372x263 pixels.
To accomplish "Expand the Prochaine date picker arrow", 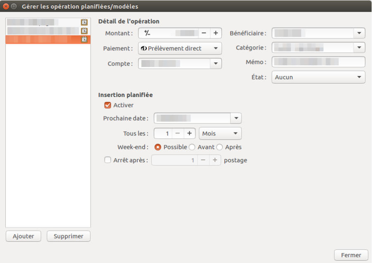I will click(x=236, y=118).
